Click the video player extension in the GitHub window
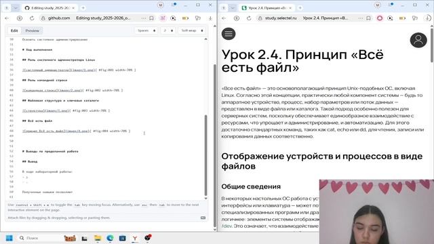Image resolution: width=434 pixels, height=244 pixels. pyautogui.click(x=173, y=18)
